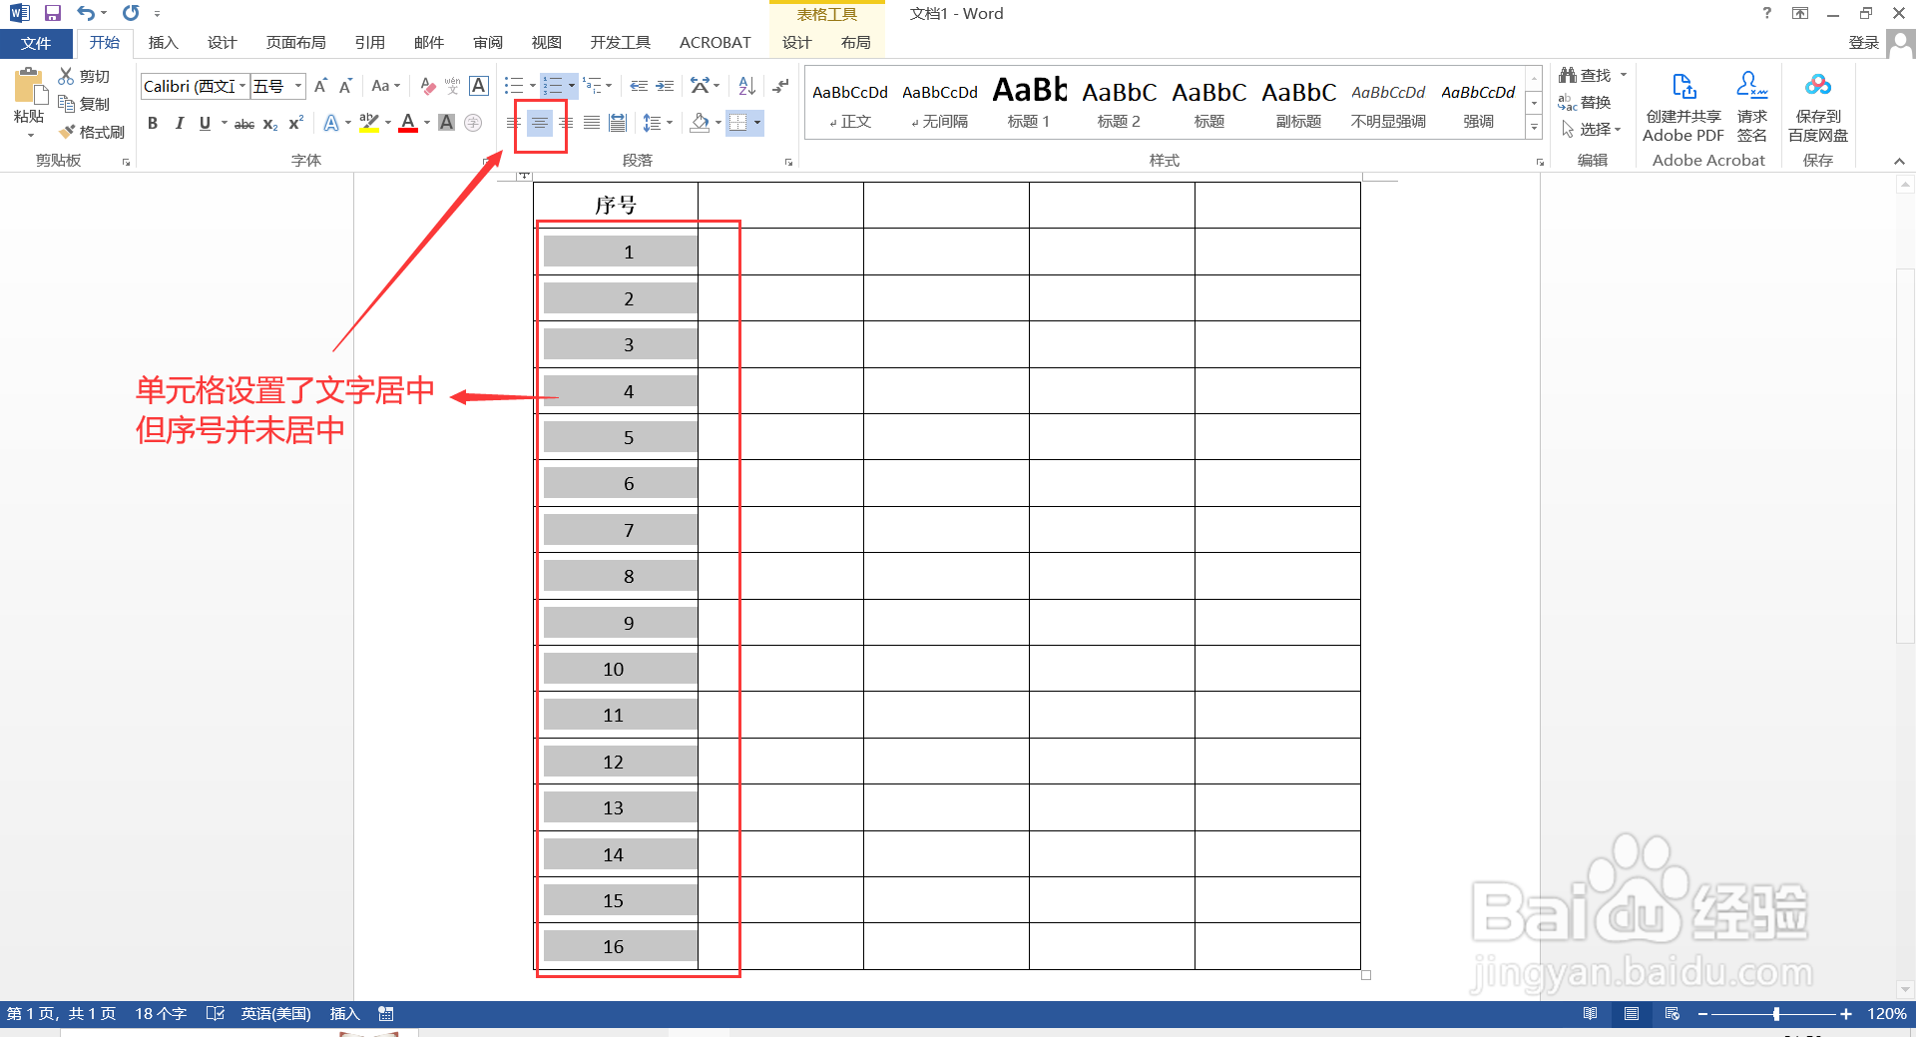Apply distributed alignment to paragraph
The width and height of the screenshot is (1916, 1037).
pos(618,123)
